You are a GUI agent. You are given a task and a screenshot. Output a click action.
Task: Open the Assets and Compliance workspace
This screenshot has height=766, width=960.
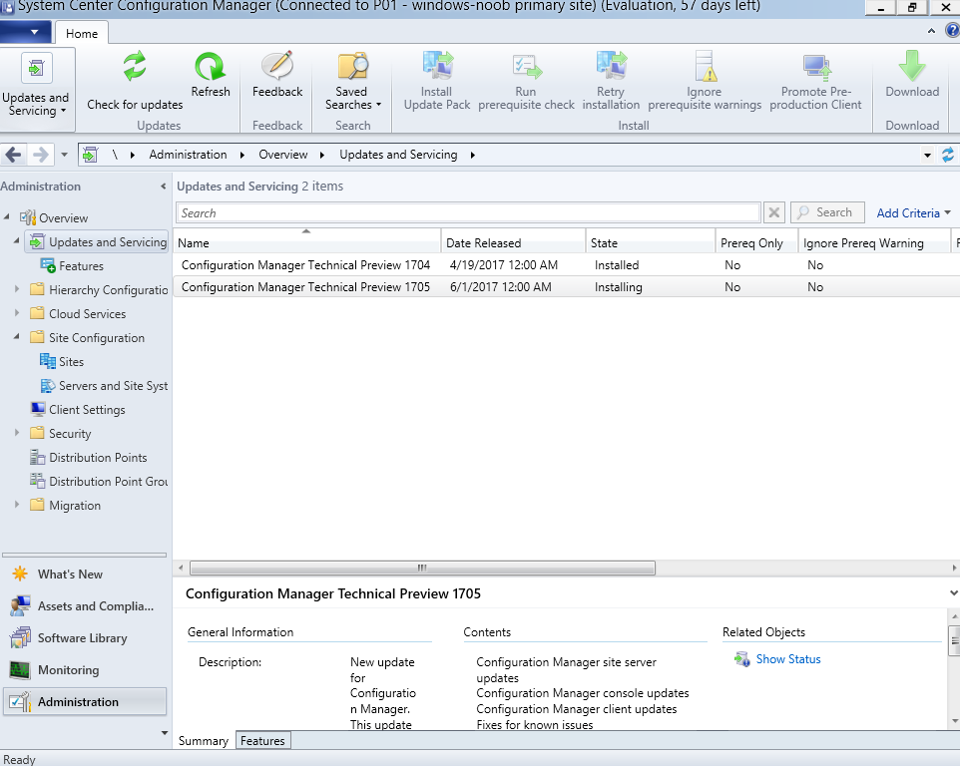coord(85,605)
